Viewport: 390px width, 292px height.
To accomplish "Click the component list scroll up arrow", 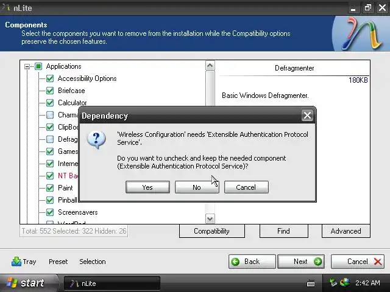I will point(210,66).
